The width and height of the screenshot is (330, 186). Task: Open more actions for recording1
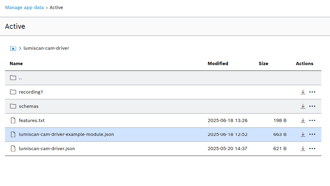pos(312,92)
